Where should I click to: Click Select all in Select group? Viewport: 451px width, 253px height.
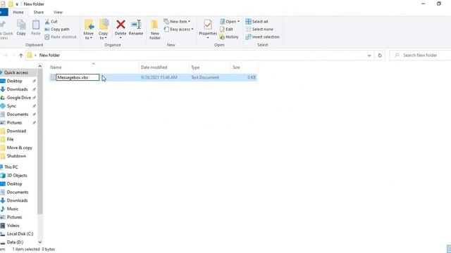click(257, 22)
